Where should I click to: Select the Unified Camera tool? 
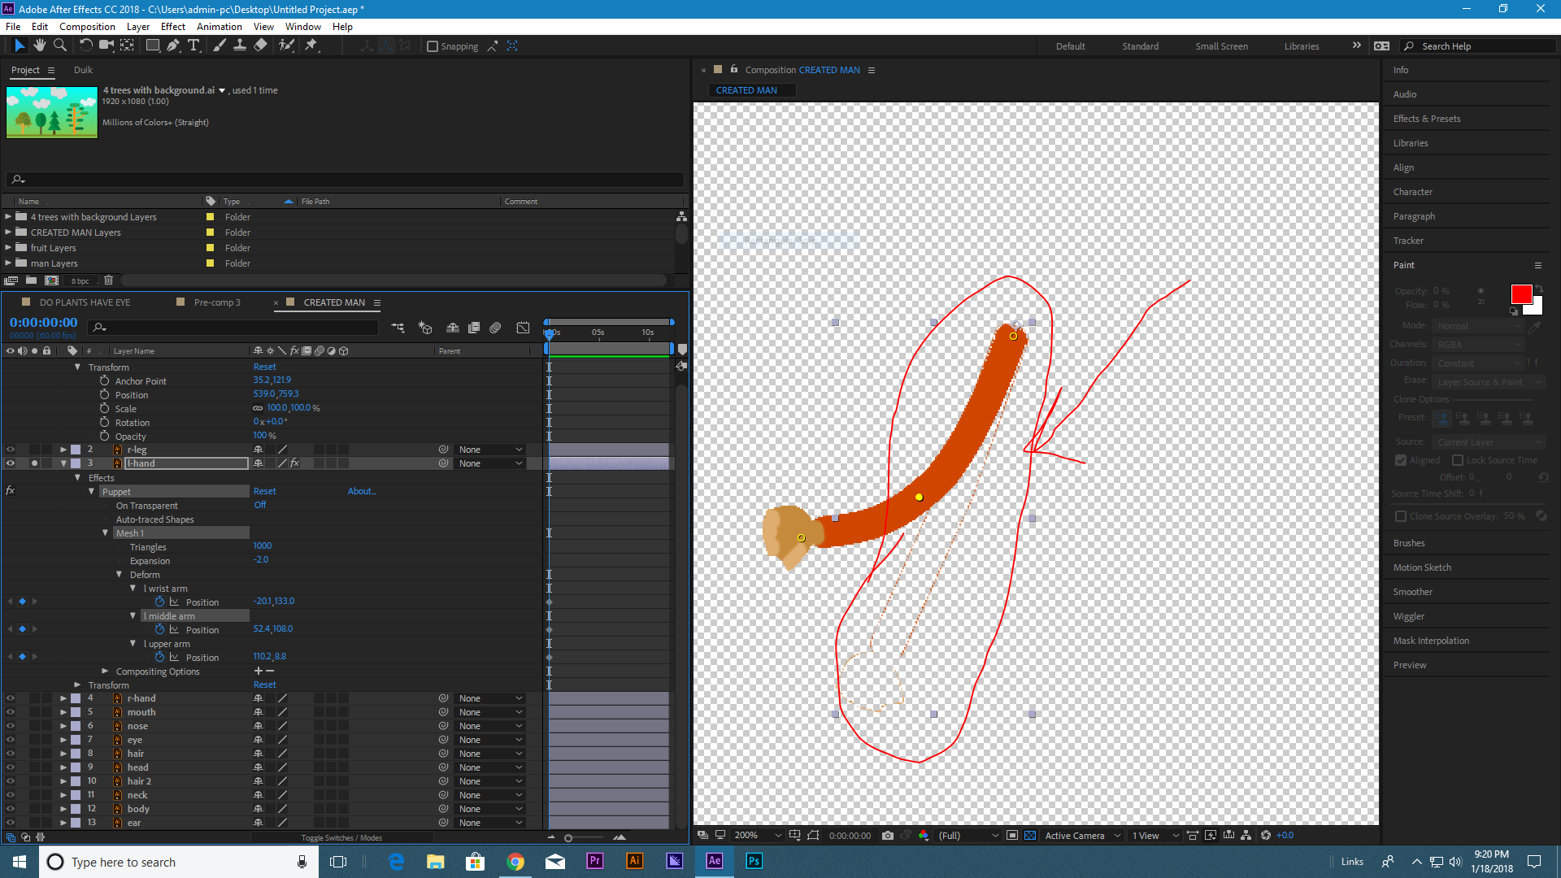pos(106,46)
